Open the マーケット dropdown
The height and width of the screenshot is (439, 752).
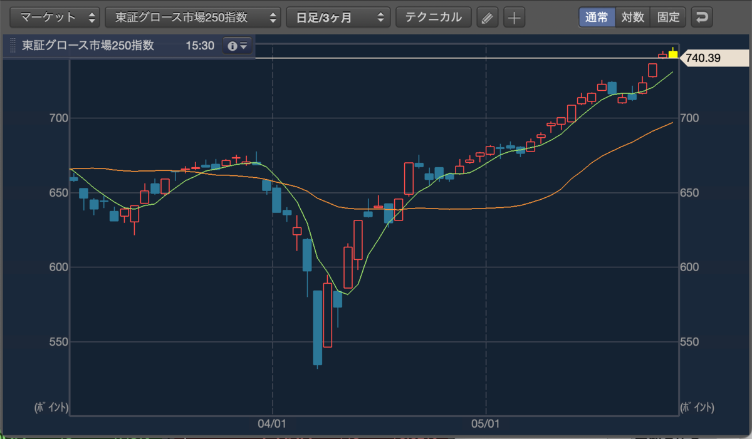(55, 18)
